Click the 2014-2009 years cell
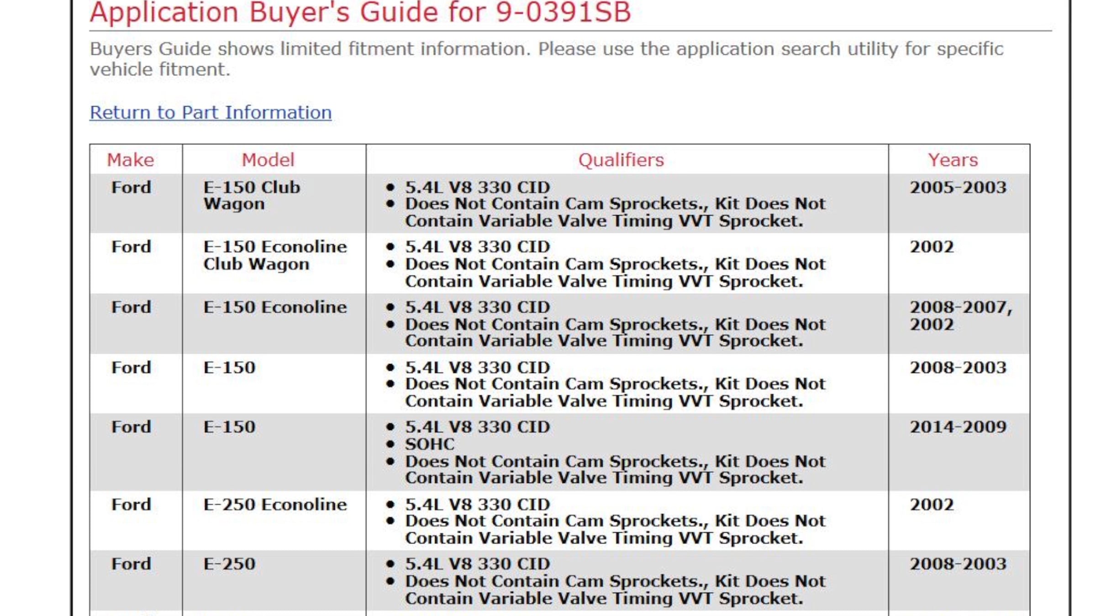Screen dimensions: 1096x616 click(958, 427)
